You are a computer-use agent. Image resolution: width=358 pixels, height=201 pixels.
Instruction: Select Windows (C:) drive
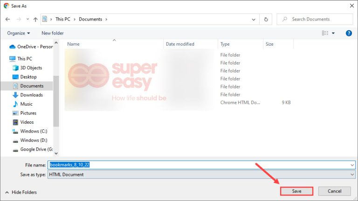coord(34,131)
